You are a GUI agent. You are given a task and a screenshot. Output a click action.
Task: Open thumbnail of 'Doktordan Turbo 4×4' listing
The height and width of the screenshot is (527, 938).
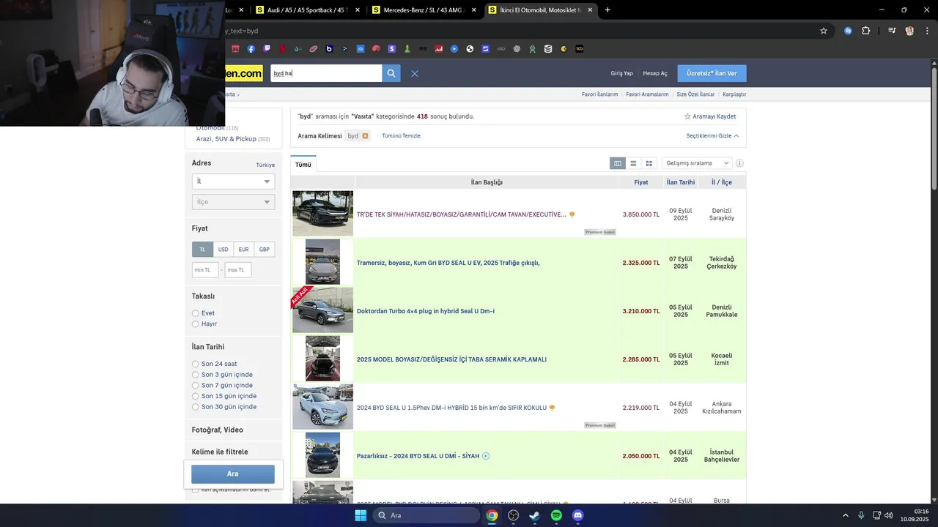point(322,310)
